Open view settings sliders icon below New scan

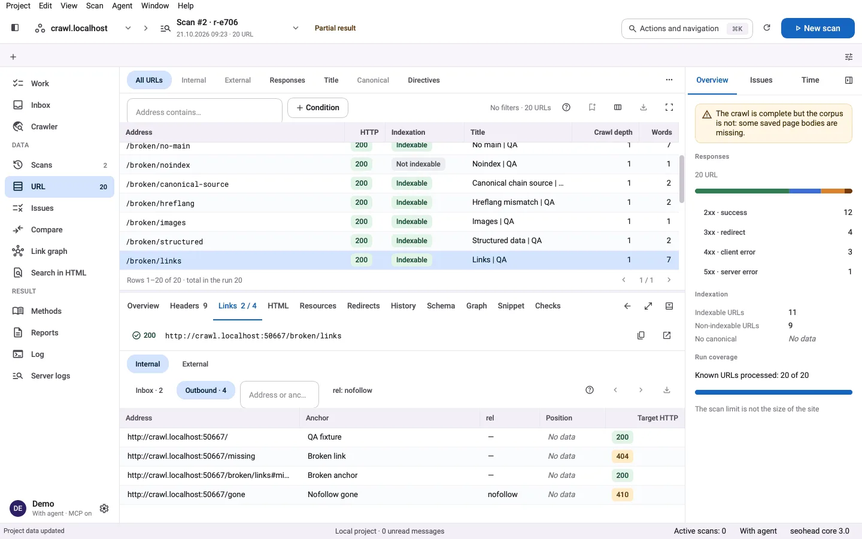point(849,57)
